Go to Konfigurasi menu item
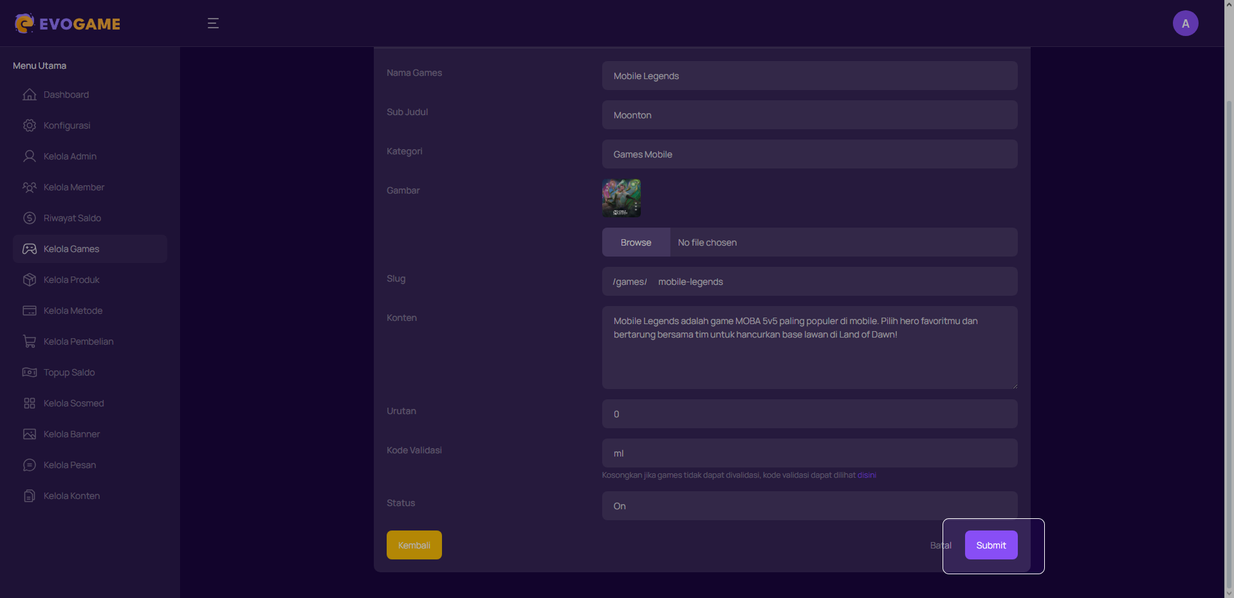1234x598 pixels. (x=90, y=125)
